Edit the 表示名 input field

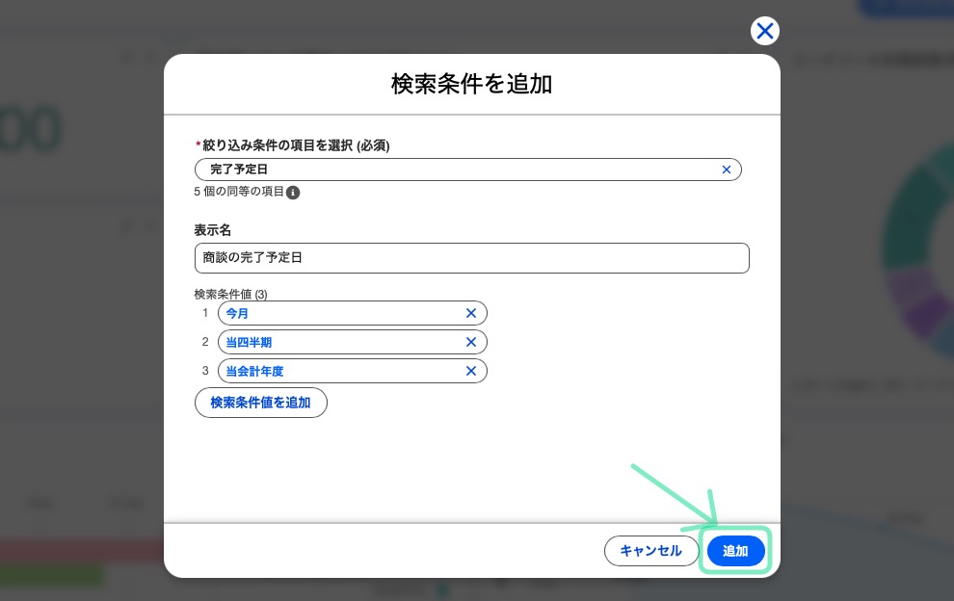[x=471, y=258]
